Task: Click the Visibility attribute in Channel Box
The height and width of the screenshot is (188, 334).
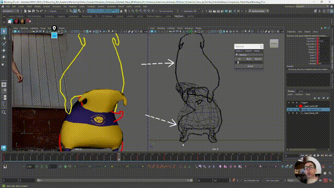Action: click(313, 63)
